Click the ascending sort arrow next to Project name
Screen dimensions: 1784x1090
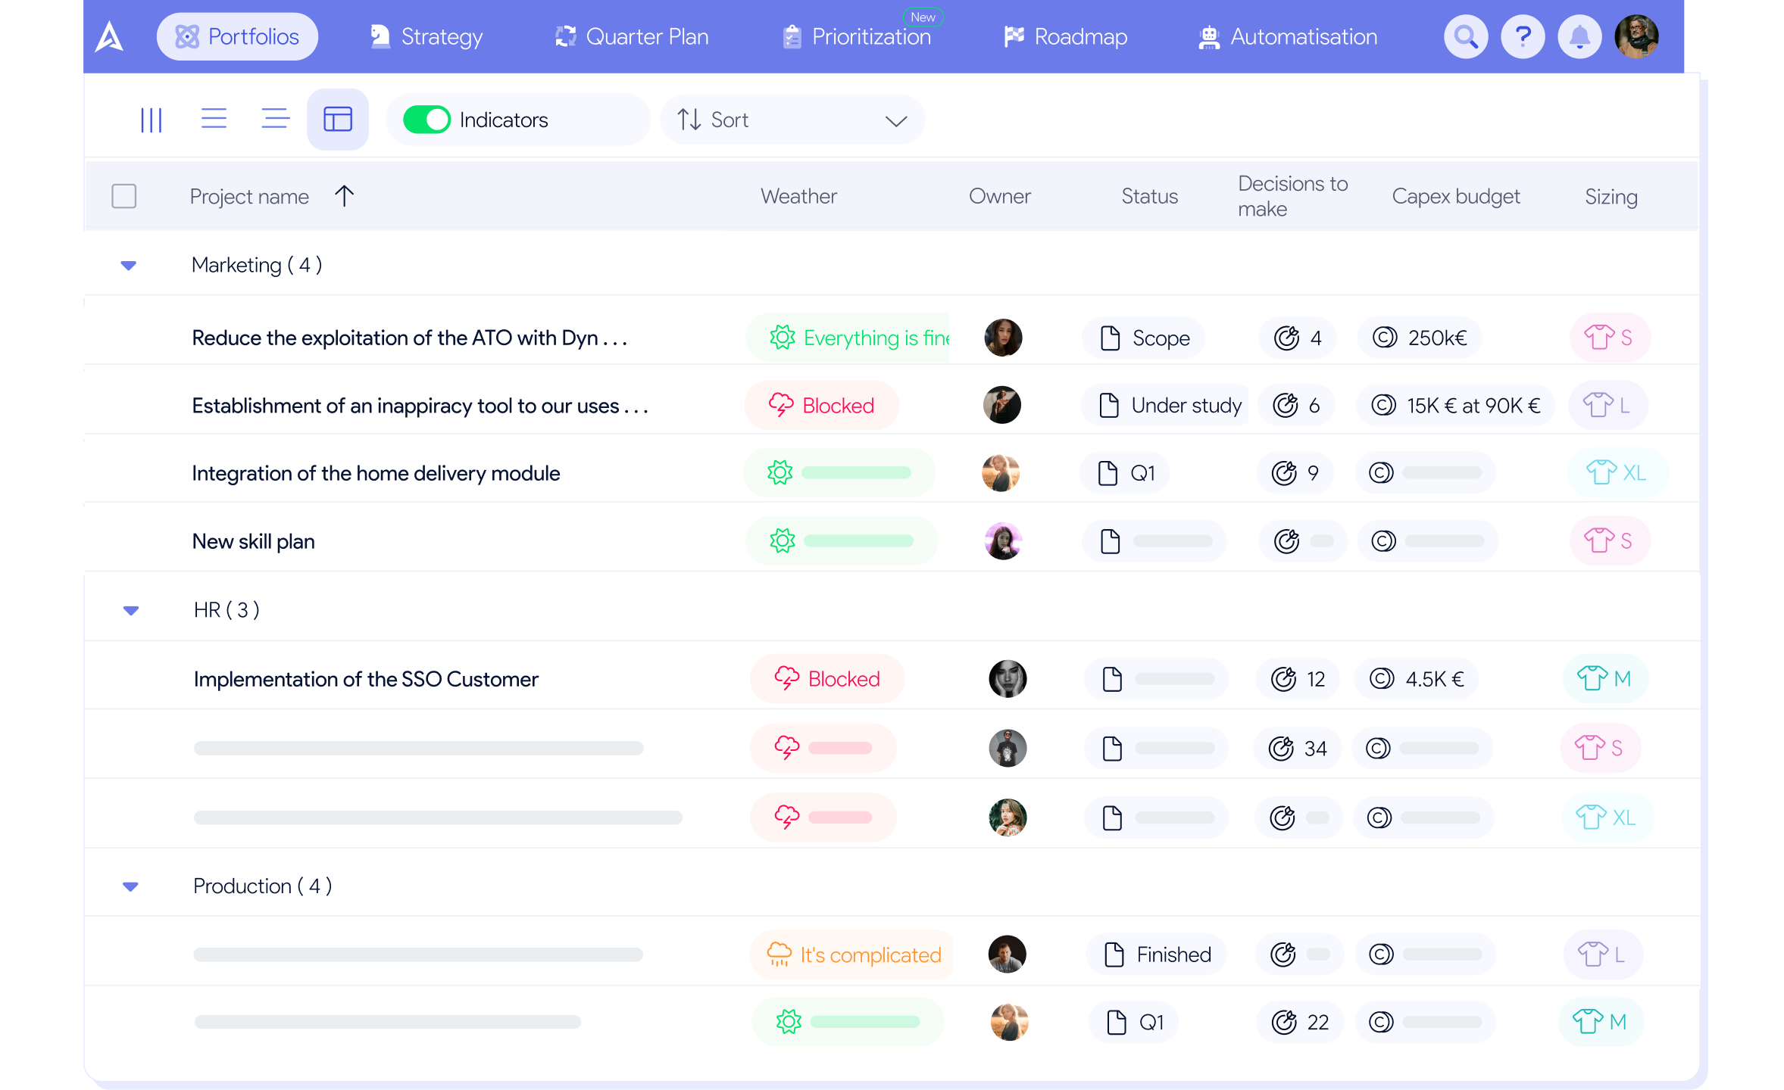(x=344, y=195)
